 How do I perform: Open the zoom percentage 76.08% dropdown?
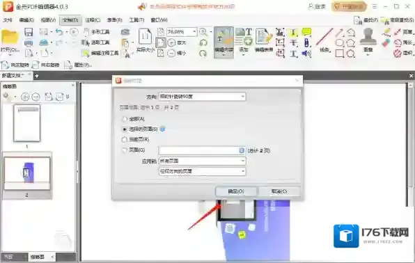coord(194,32)
